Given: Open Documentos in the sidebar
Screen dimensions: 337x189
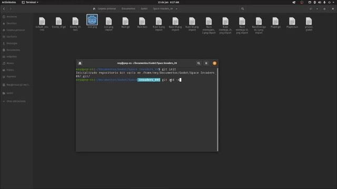Looking at the screenshot, I should [11, 50].
